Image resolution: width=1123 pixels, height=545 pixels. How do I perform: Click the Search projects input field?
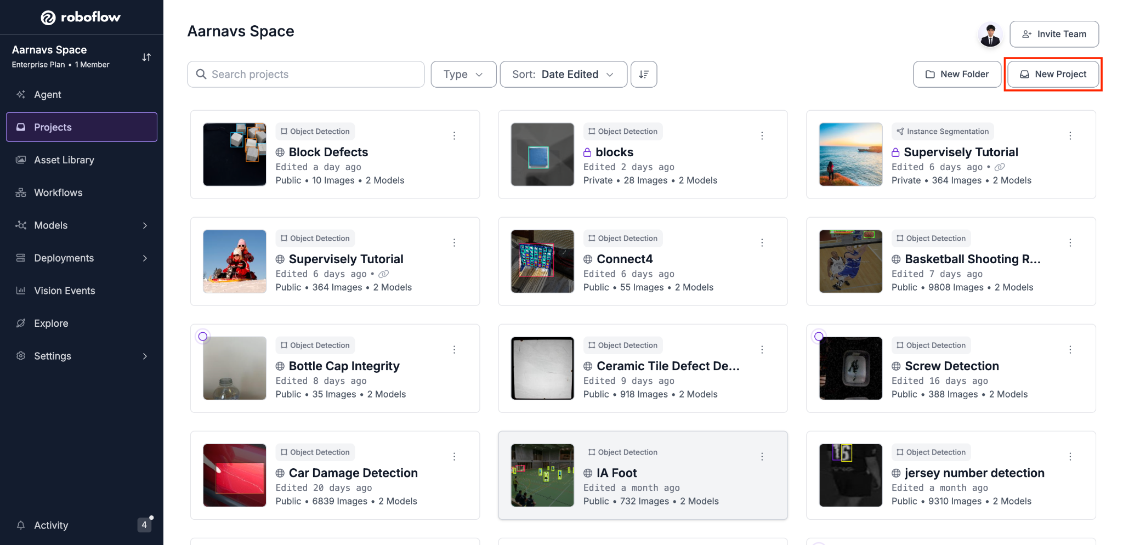click(306, 74)
